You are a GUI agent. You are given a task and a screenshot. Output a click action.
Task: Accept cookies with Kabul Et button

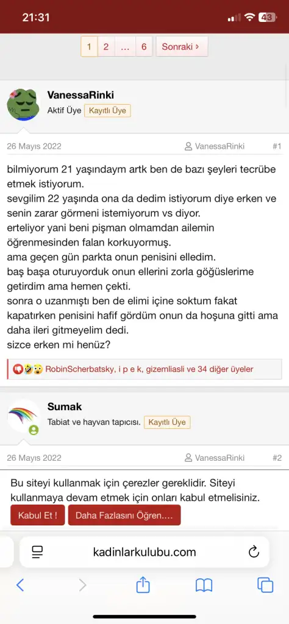[37, 516]
